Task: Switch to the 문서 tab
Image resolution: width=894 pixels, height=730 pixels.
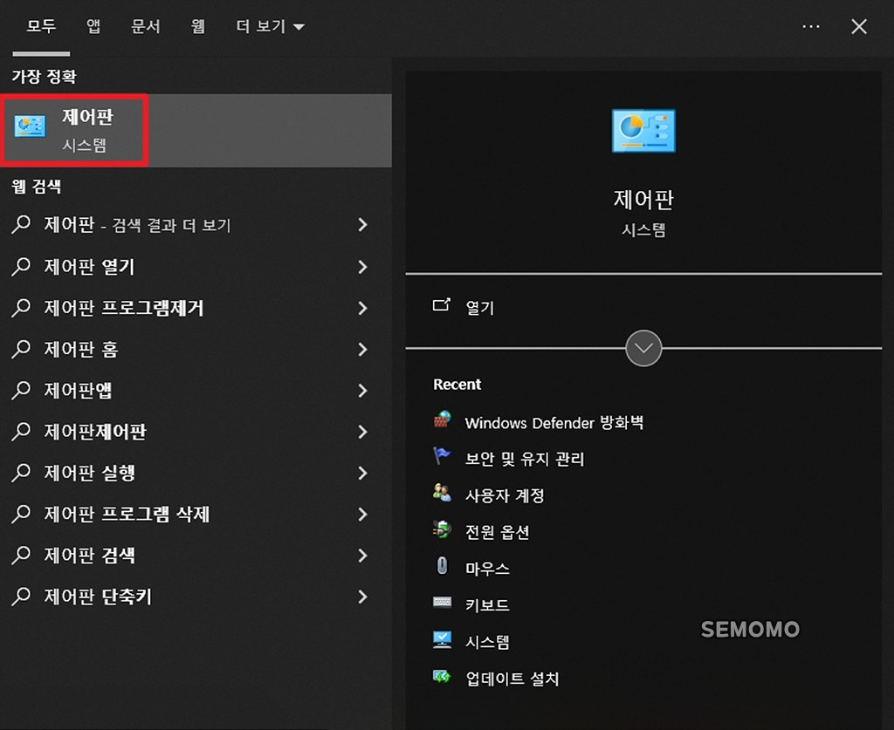Action: click(x=146, y=26)
